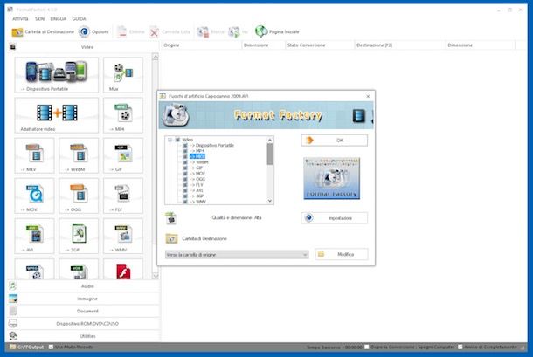Click the Modifica button
This screenshot has height=357, width=533.
point(342,254)
